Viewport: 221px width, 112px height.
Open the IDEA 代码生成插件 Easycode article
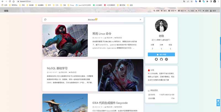point(110,103)
